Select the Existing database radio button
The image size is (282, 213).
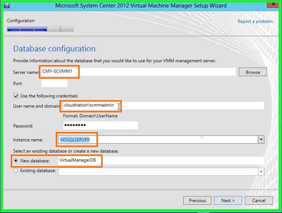pyautogui.click(x=16, y=170)
